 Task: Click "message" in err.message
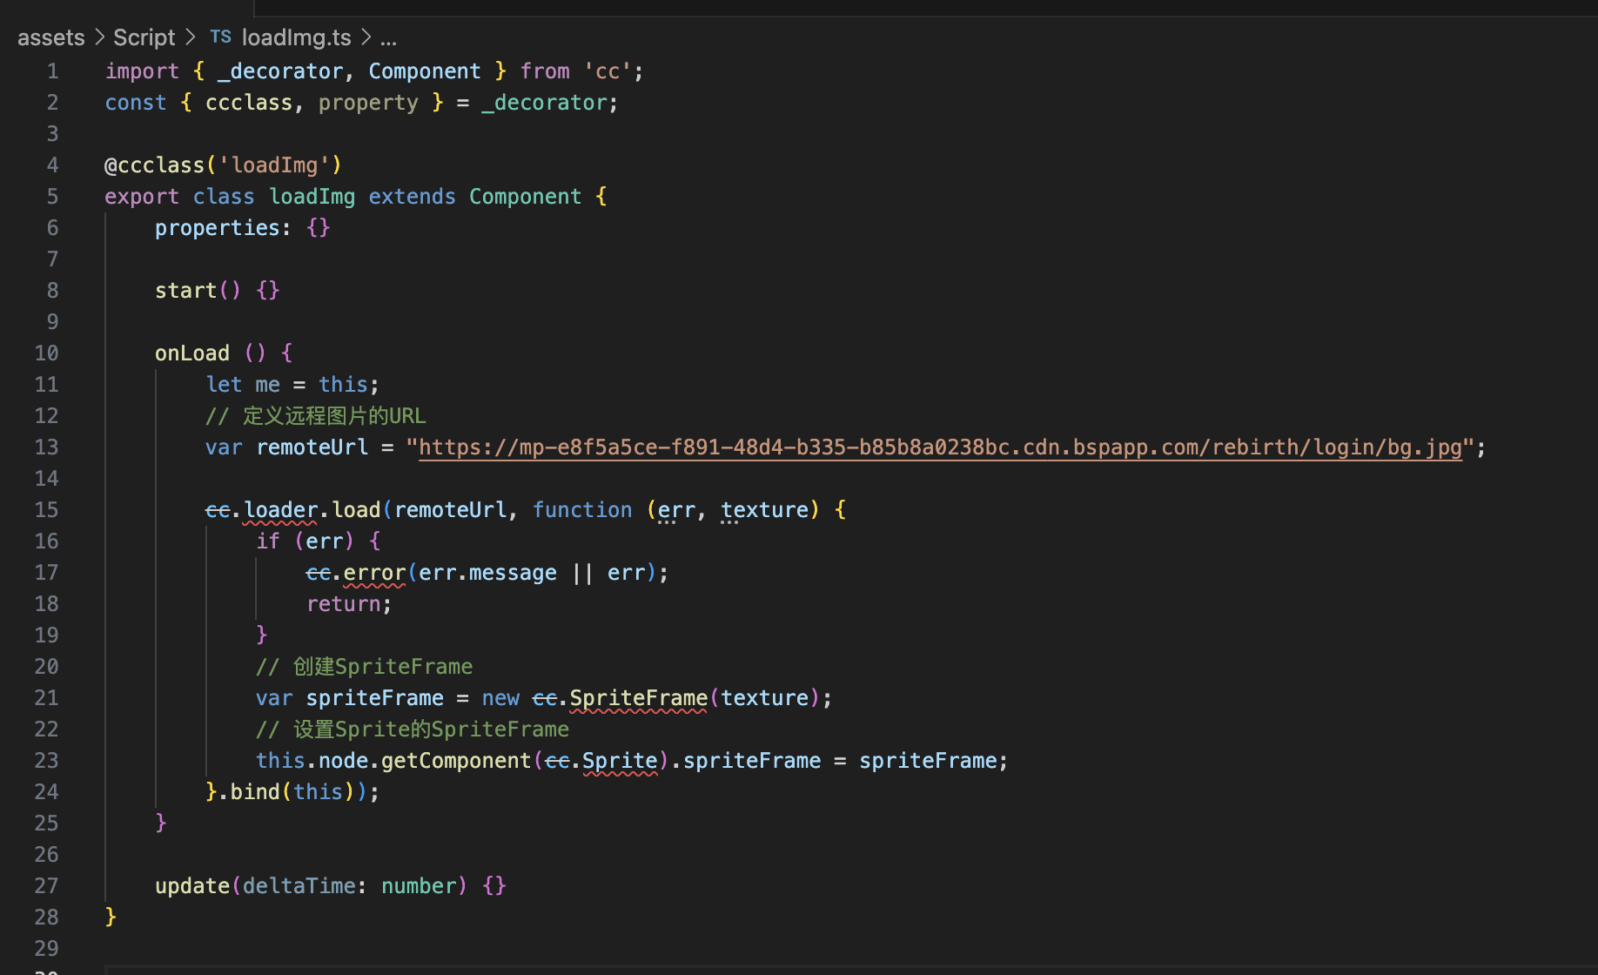513,573
